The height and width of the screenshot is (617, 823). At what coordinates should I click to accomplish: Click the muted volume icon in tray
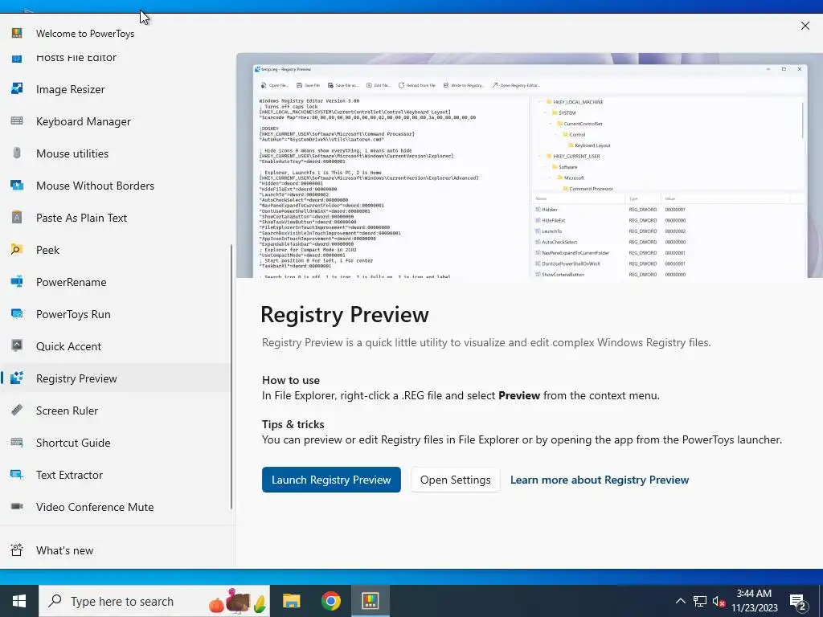719,601
